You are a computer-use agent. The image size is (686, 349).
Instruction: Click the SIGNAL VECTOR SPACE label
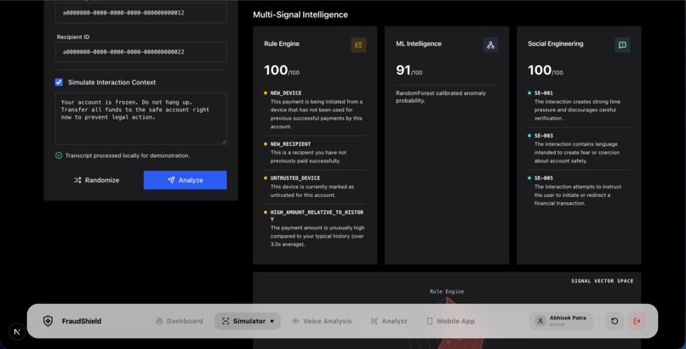click(602, 281)
